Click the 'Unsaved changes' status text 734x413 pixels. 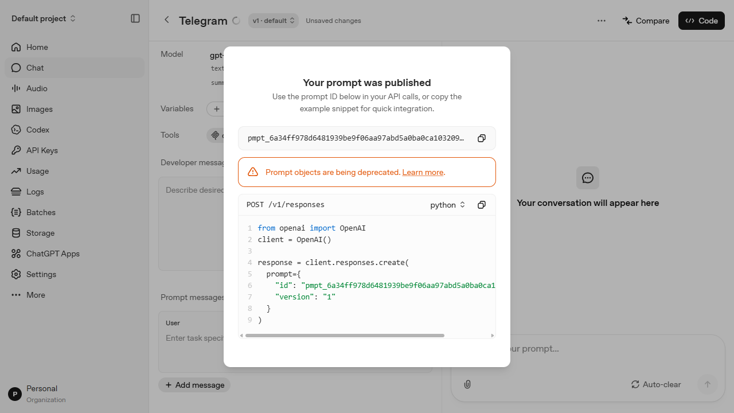333,21
